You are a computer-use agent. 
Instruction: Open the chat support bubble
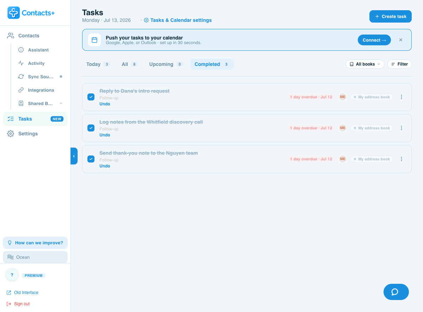396,292
